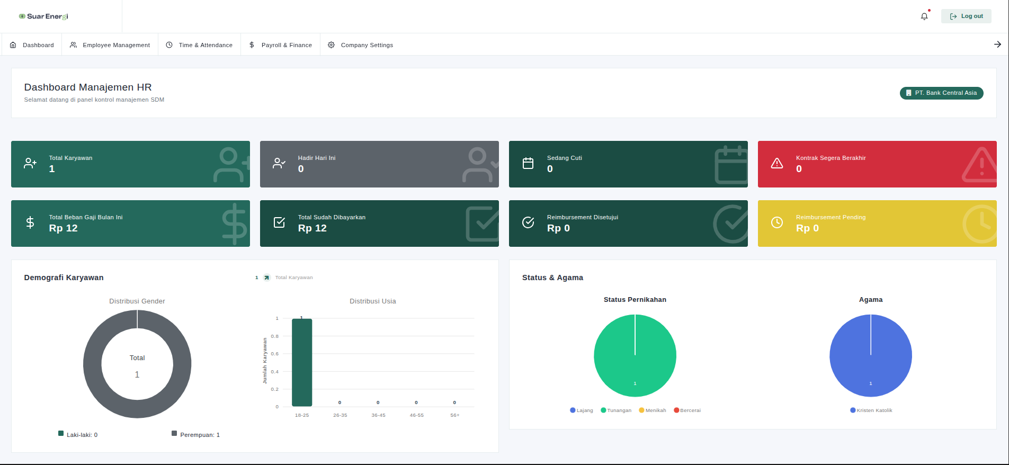Image resolution: width=1009 pixels, height=465 pixels.
Task: Open Payroll & Finance menu
Action: (281, 45)
